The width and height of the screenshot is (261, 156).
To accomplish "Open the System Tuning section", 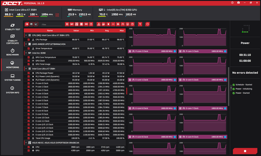I will click(13, 78).
